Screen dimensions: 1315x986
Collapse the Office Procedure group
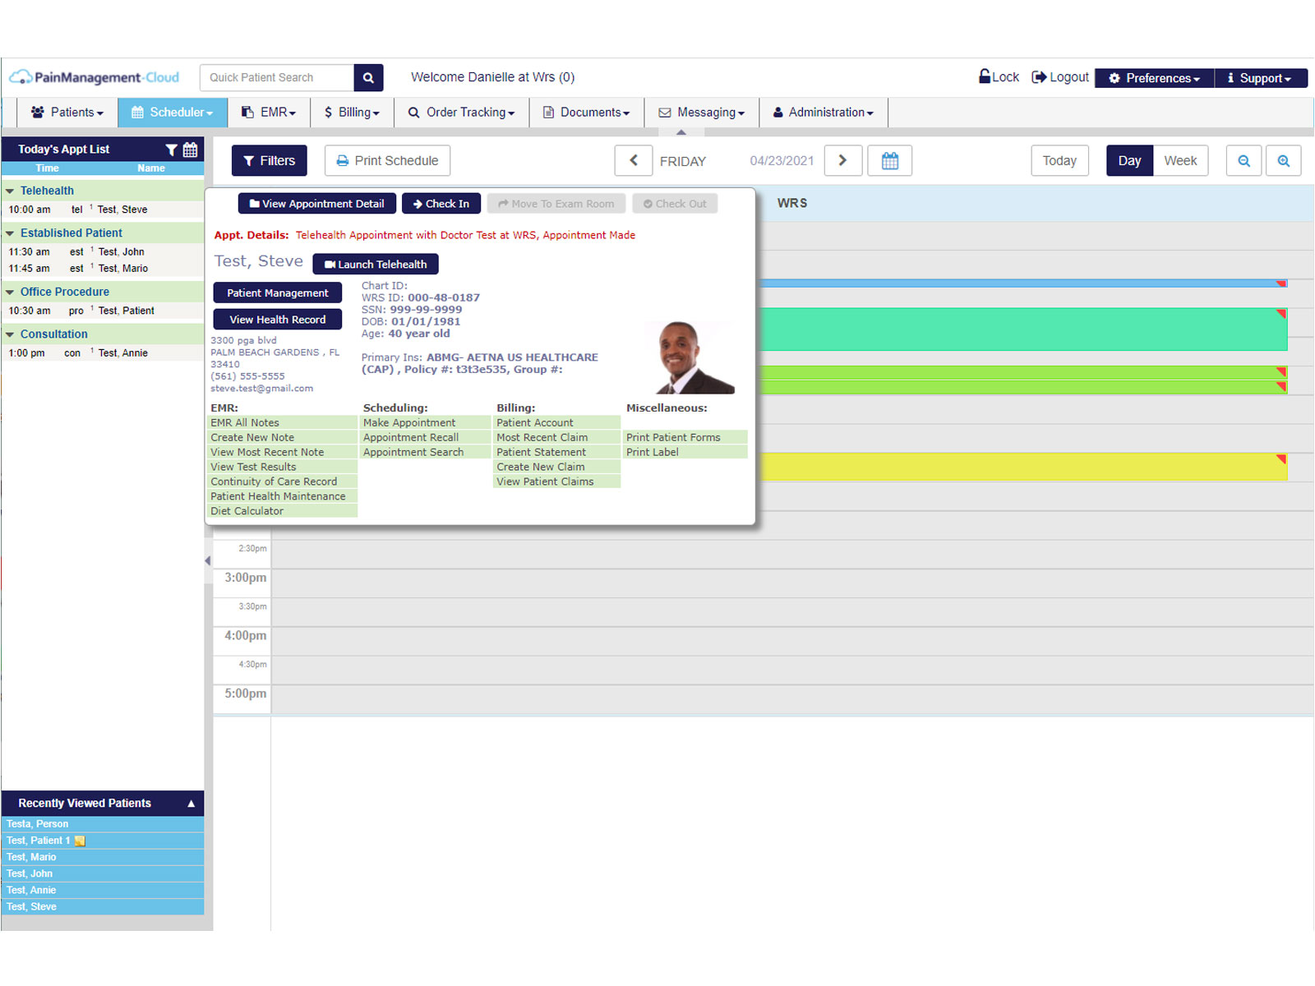(10, 292)
